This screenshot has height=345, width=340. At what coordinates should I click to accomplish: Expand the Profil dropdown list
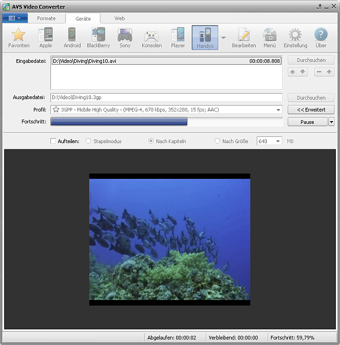[x=278, y=110]
